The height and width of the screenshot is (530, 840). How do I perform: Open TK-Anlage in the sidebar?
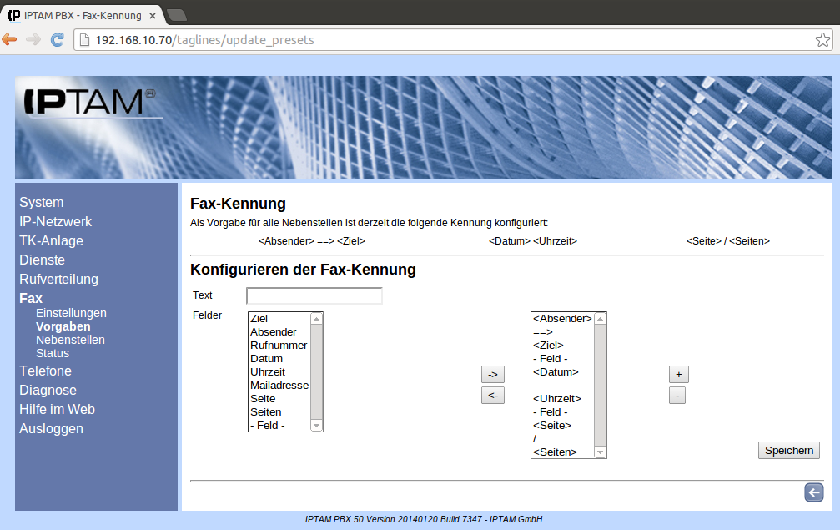[x=51, y=241]
